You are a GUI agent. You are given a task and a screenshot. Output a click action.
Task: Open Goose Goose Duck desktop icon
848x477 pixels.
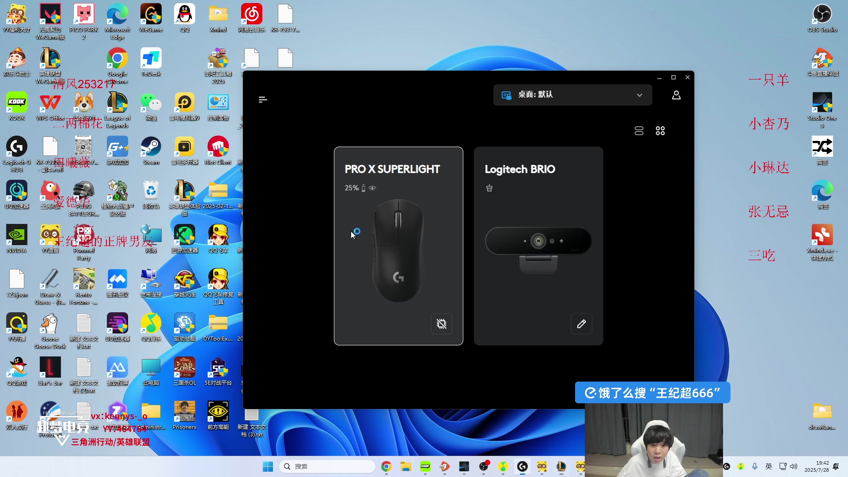50,331
